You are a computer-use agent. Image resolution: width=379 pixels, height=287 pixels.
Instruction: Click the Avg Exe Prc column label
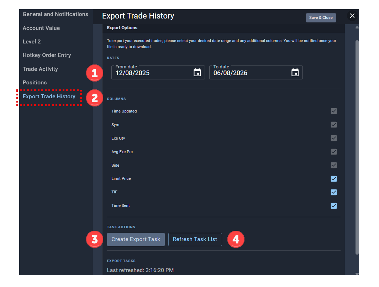[x=122, y=152]
